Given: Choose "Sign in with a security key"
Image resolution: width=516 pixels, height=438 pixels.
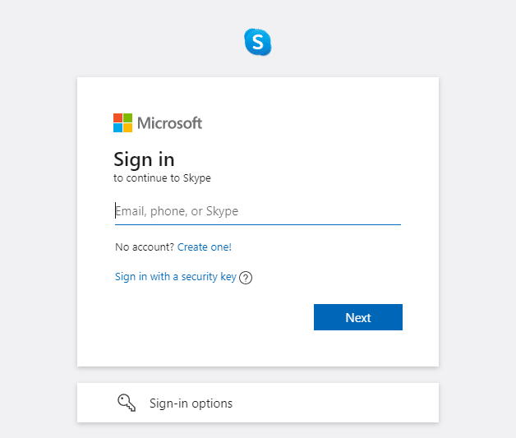Looking at the screenshot, I should click(x=176, y=277).
